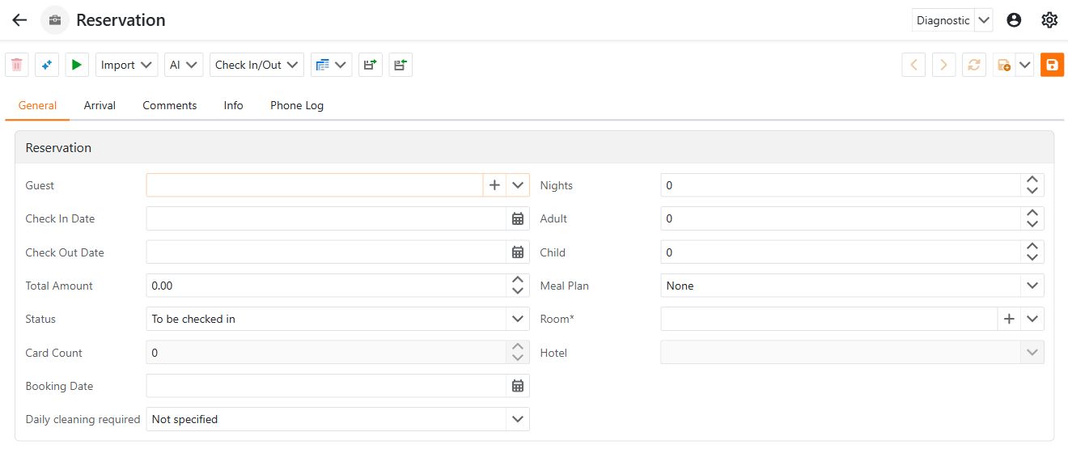Expand the Room dropdown chevron
The width and height of the screenshot is (1068, 449).
click(1032, 319)
